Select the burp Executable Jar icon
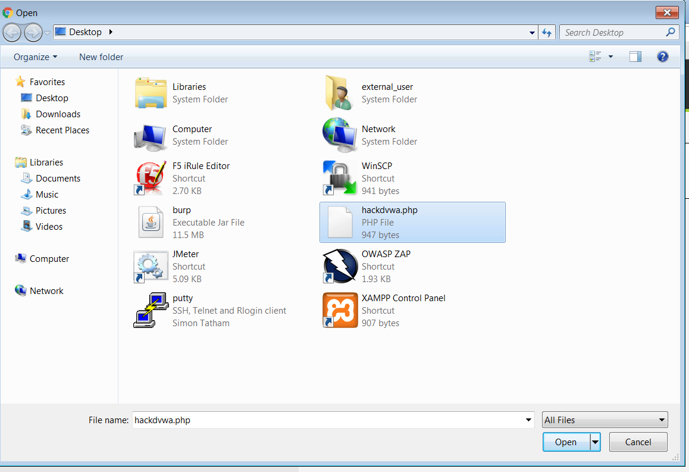The width and height of the screenshot is (689, 472). point(151,222)
